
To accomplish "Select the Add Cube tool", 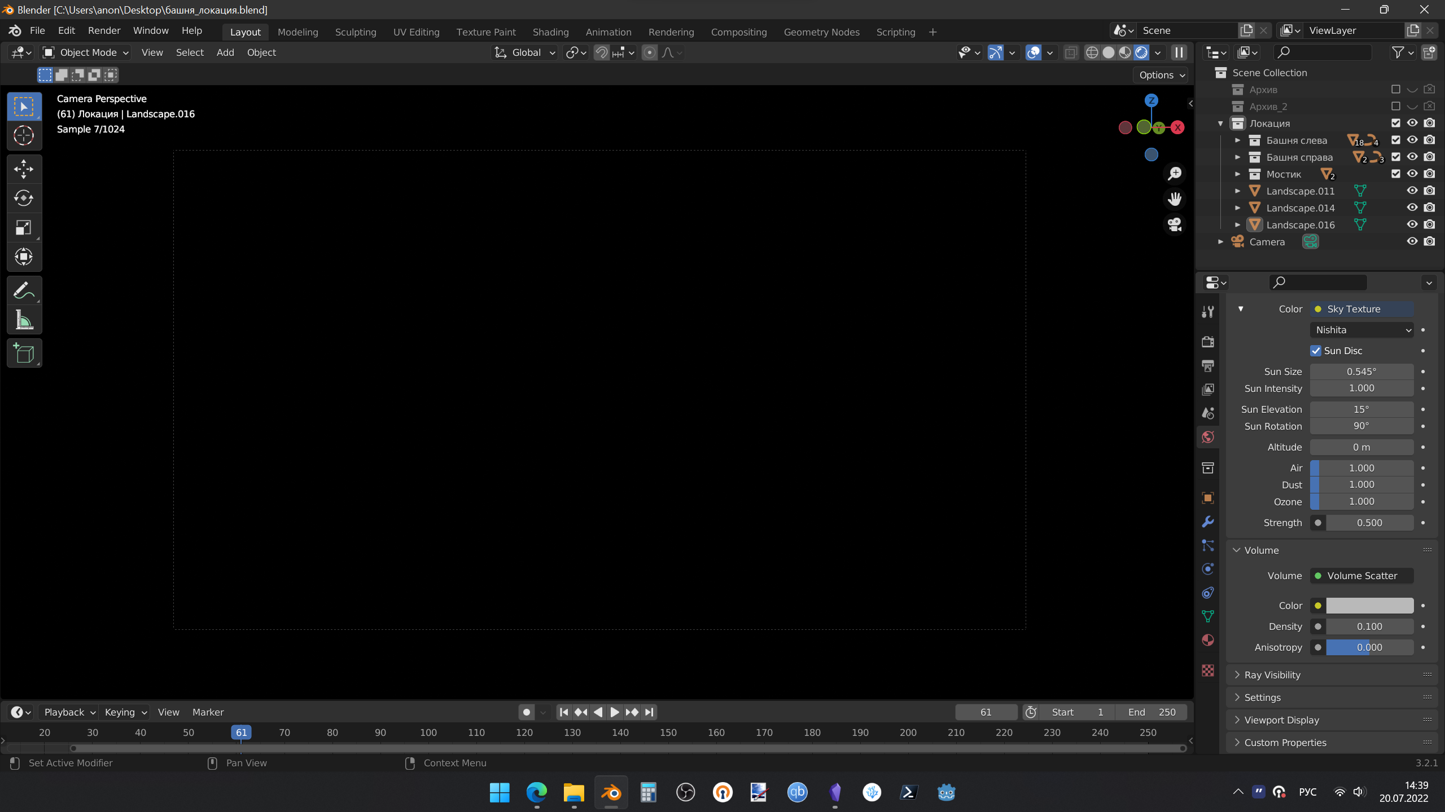I will [x=24, y=354].
